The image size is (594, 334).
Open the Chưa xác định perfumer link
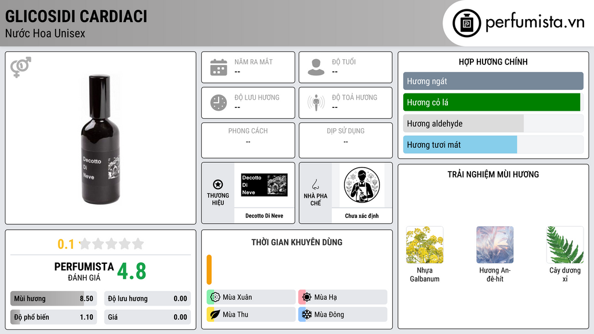coord(362,216)
